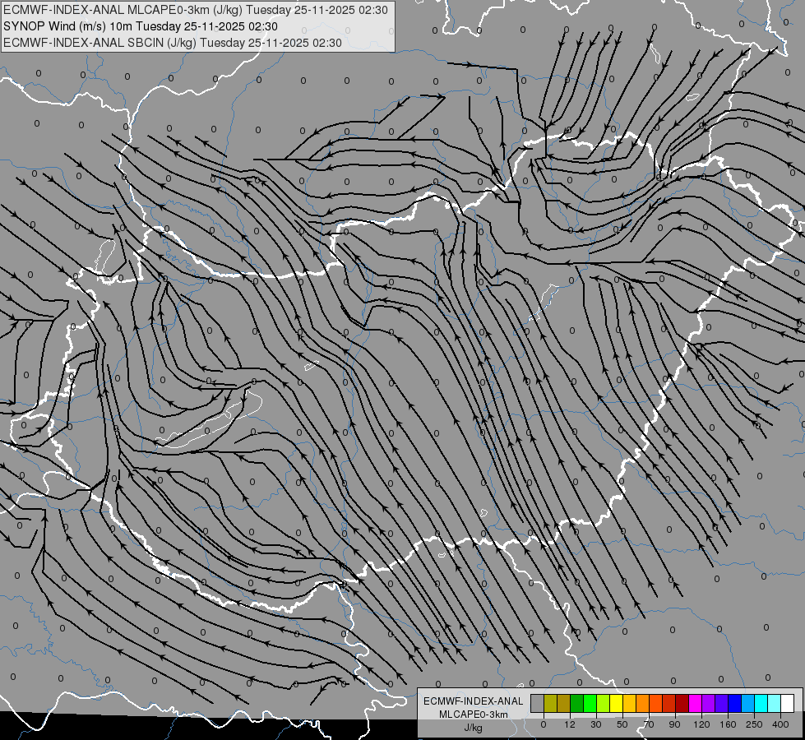Select the dark green legend swatch
Screen dimensions: 805x740
click(x=576, y=703)
